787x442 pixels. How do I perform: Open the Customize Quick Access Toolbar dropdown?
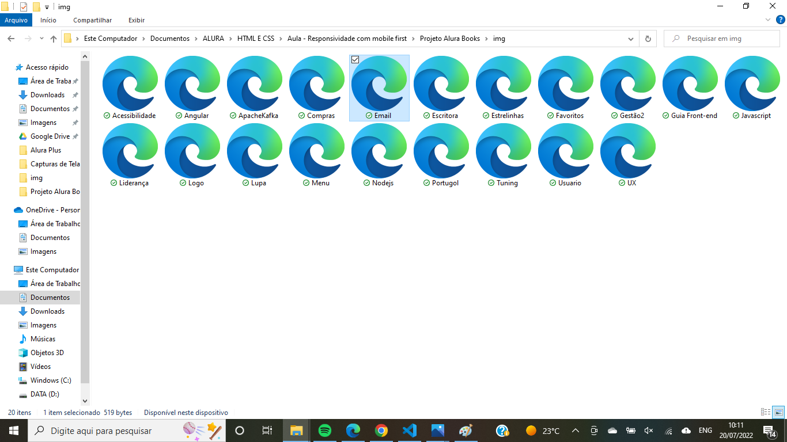[47, 7]
